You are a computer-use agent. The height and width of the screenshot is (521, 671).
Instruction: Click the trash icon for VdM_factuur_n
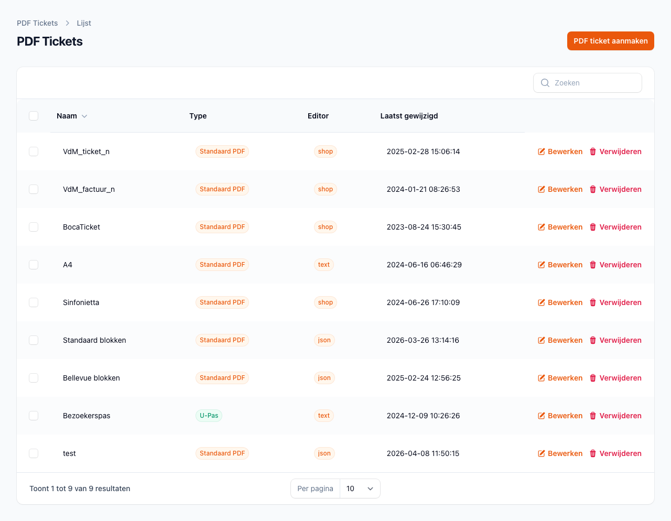[593, 189]
